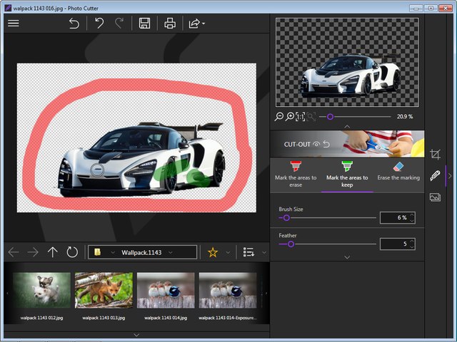Print the image
Viewport: 457px width, 342px height.
[170, 24]
